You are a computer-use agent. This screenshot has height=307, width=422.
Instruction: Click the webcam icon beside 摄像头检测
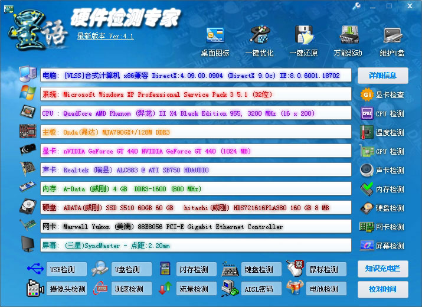[x=35, y=289]
